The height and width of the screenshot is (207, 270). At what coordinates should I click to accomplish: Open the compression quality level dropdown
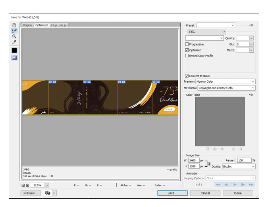(204, 38)
